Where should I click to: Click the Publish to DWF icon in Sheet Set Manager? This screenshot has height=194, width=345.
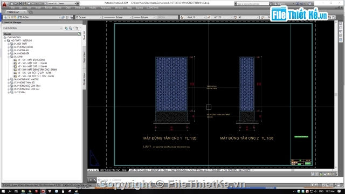tap(66, 28)
